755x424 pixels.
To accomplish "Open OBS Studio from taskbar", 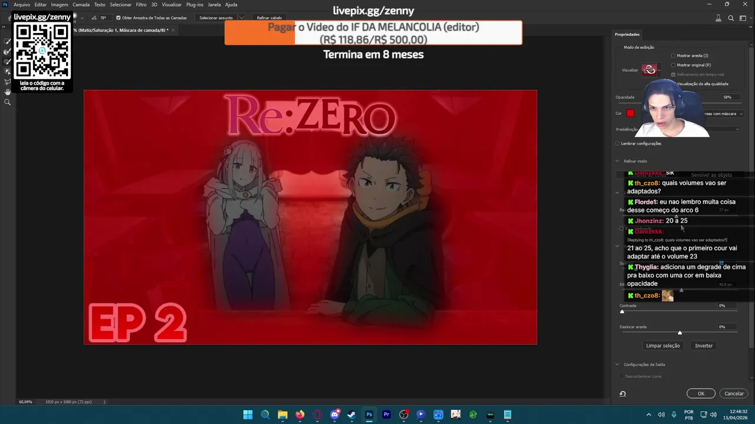I will point(403,415).
